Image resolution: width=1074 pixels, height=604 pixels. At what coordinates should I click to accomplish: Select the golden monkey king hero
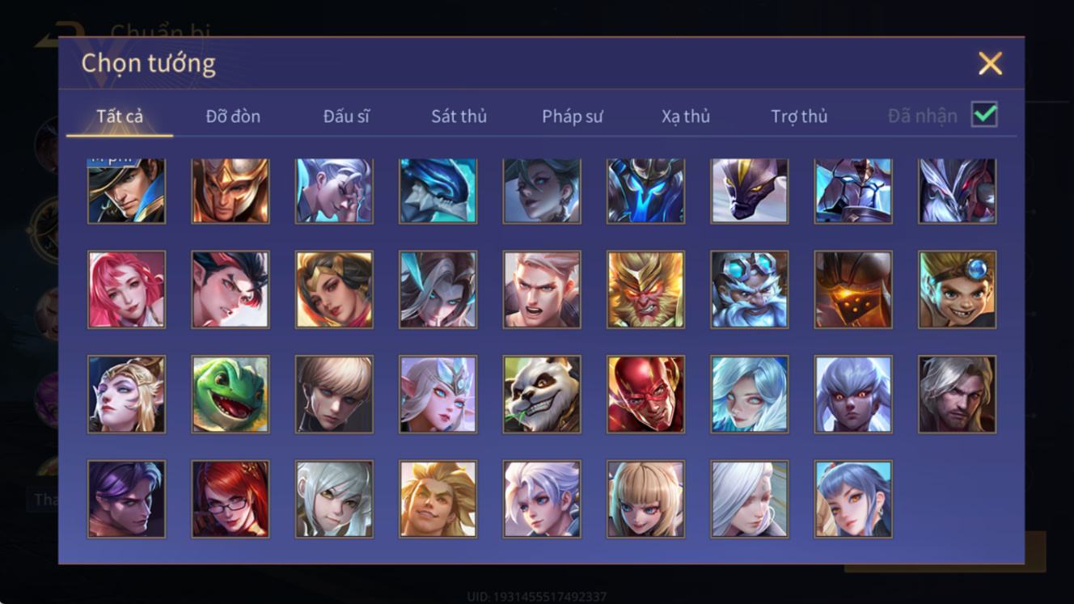coord(645,289)
